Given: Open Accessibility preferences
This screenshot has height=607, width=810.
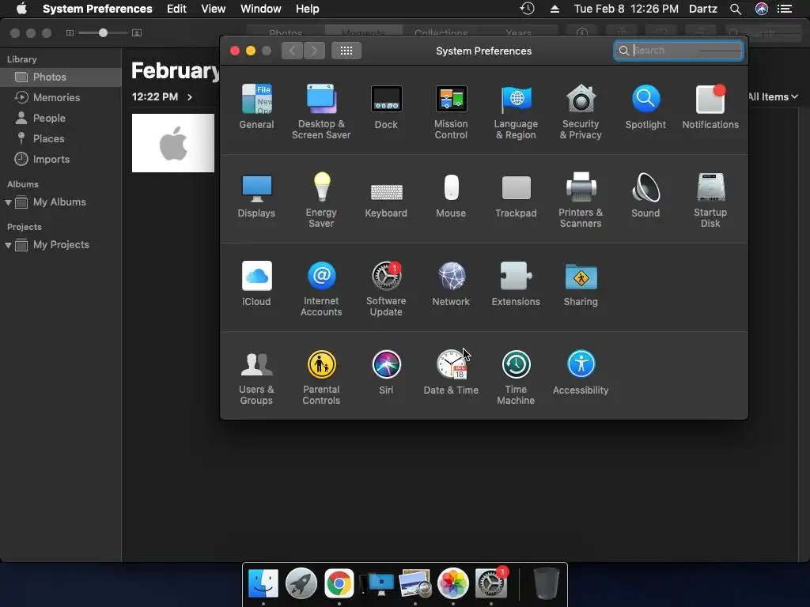Looking at the screenshot, I should 581,373.
